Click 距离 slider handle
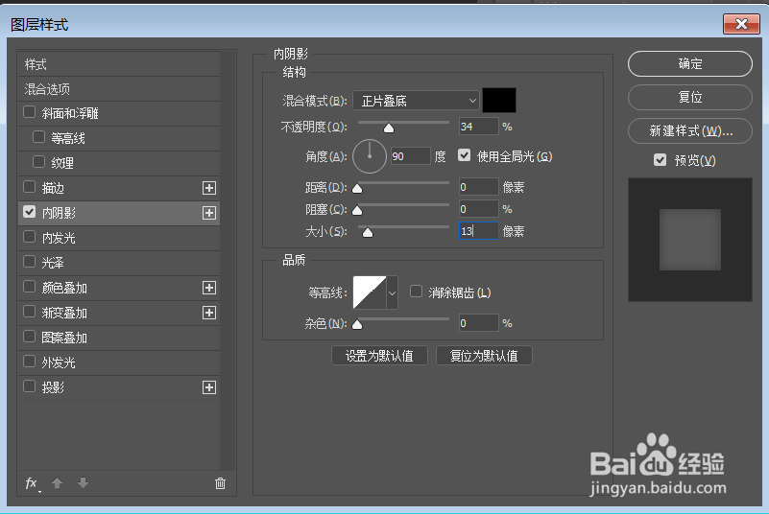Image resolution: width=769 pixels, height=514 pixels. coord(357,189)
